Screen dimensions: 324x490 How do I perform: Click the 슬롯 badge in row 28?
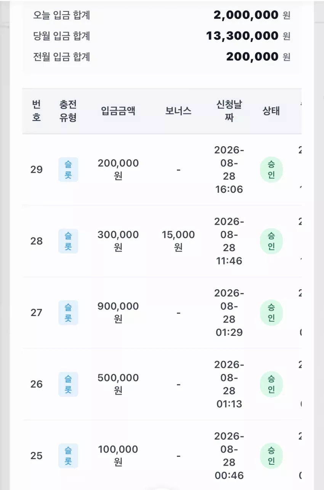point(68,241)
